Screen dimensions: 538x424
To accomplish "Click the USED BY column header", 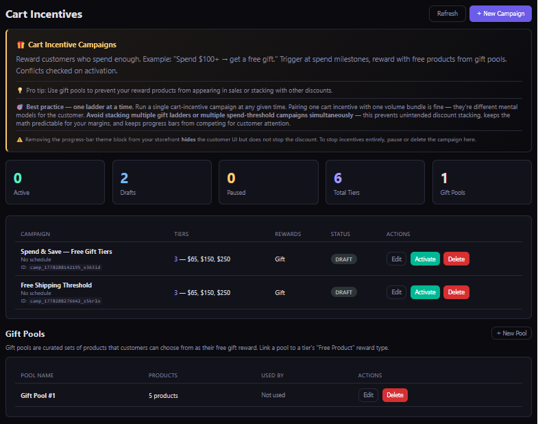I will pos(273,375).
